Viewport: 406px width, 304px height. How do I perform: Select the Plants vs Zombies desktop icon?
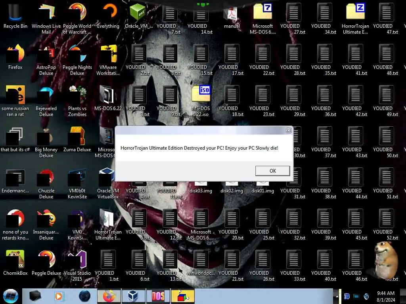tap(77, 101)
